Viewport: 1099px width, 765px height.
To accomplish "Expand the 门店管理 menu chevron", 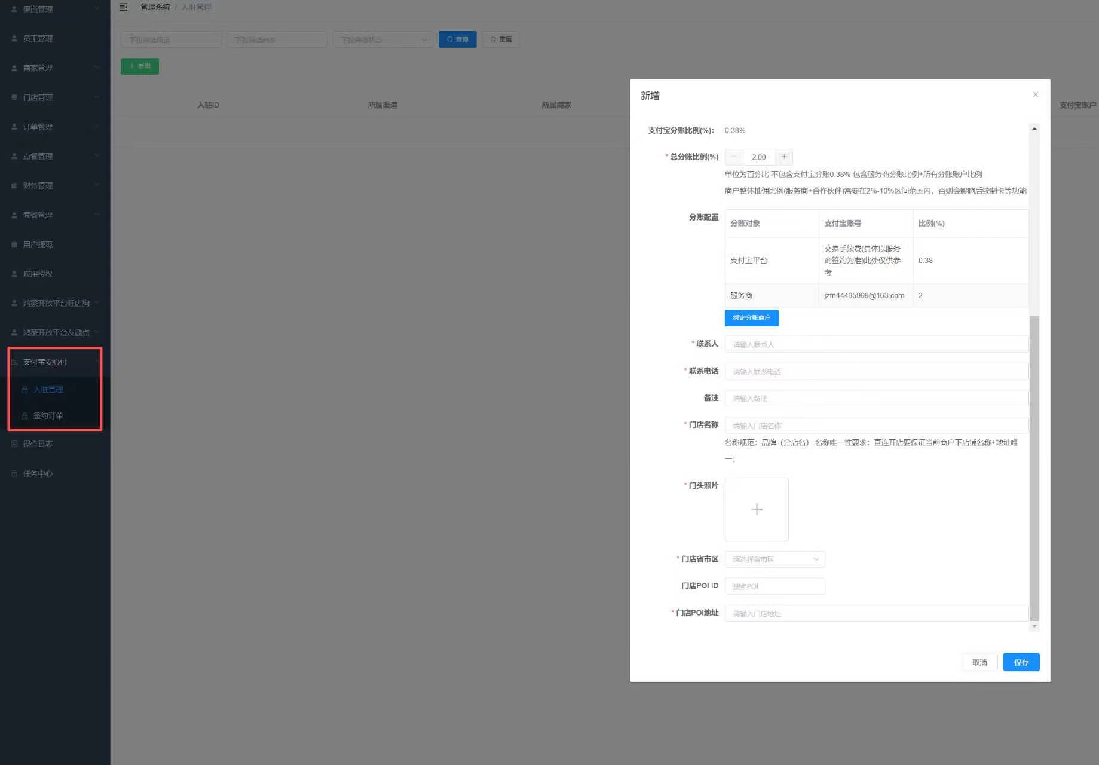I will [97, 97].
